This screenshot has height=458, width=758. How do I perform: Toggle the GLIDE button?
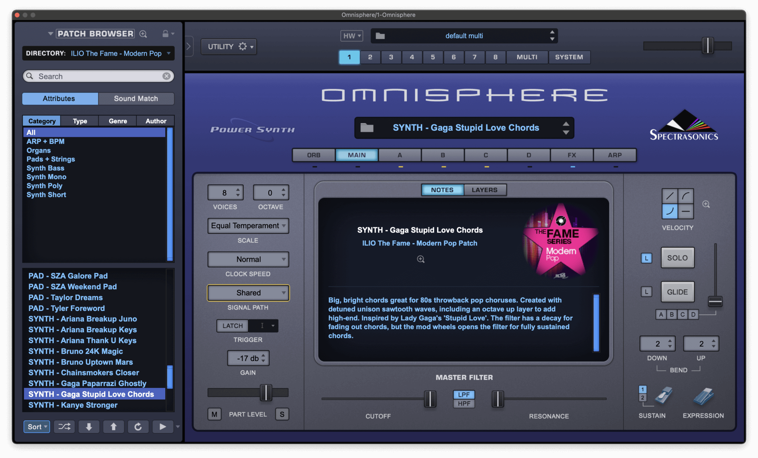pos(677,292)
